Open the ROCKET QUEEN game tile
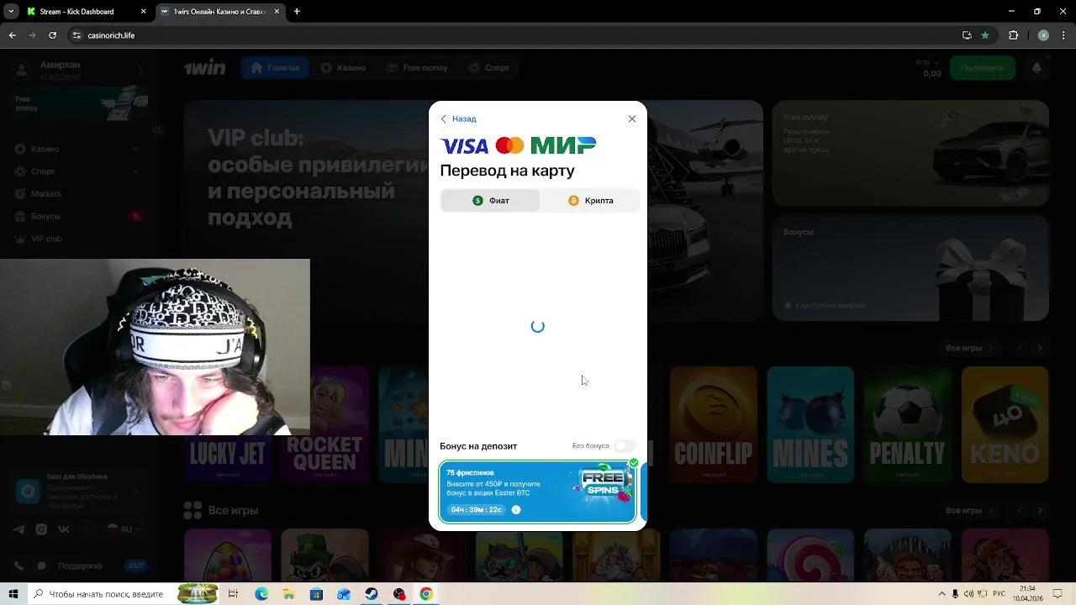This screenshot has width=1076, height=605. coord(324,424)
